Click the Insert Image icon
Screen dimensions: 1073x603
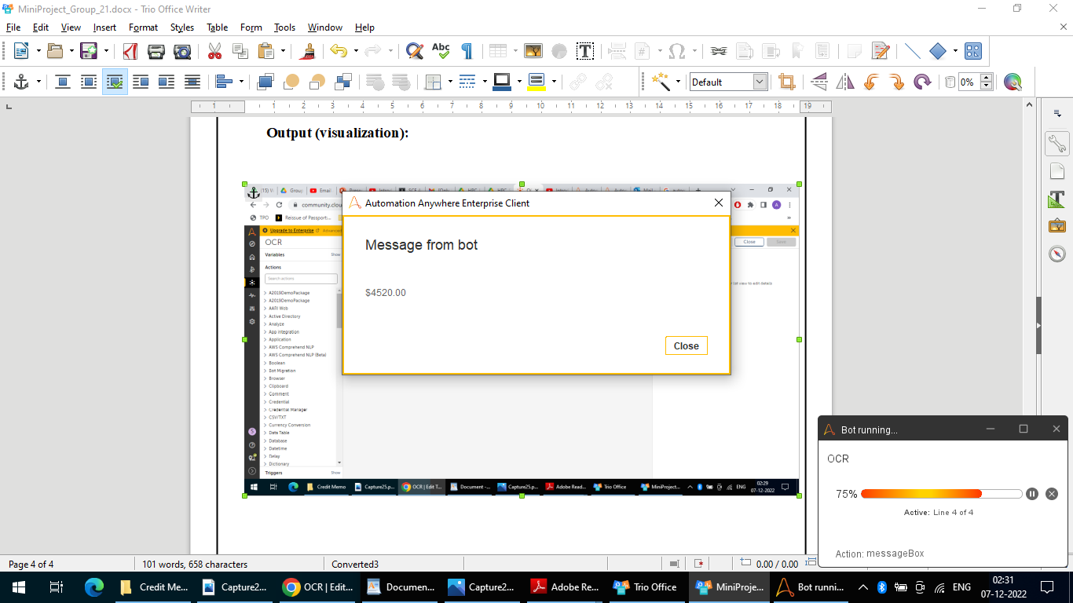click(533, 51)
